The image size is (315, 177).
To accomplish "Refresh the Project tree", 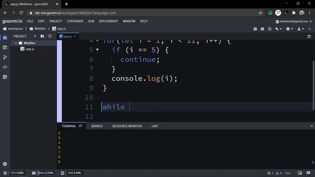I will (x=50, y=36).
